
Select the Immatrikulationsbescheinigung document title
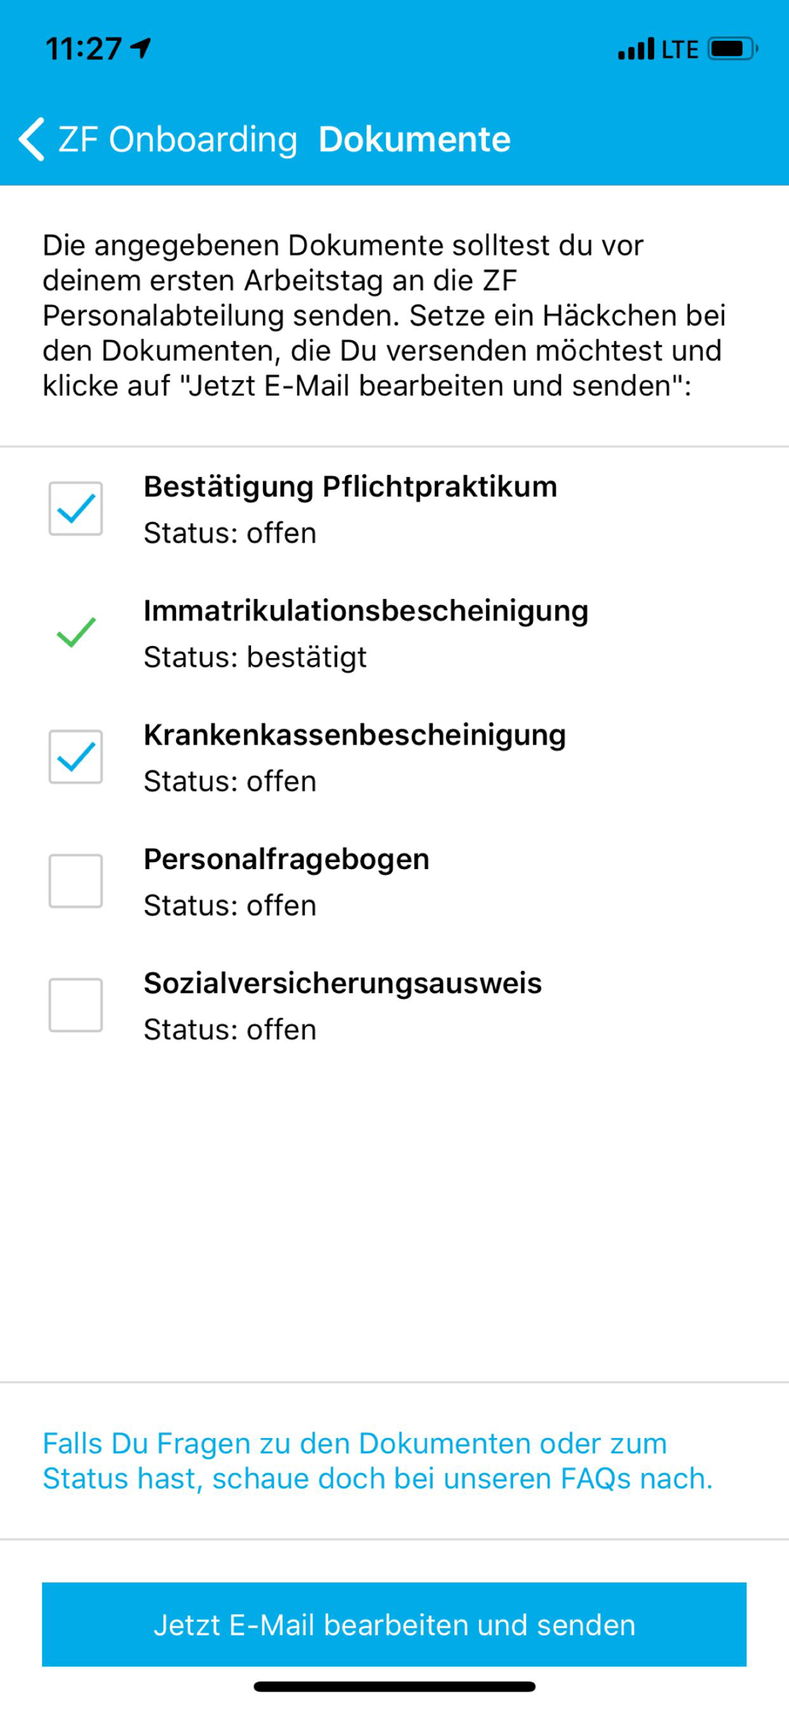(x=365, y=611)
